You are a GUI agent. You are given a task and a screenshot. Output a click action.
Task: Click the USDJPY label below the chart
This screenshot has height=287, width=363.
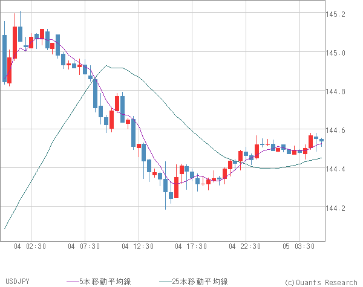click(x=18, y=282)
